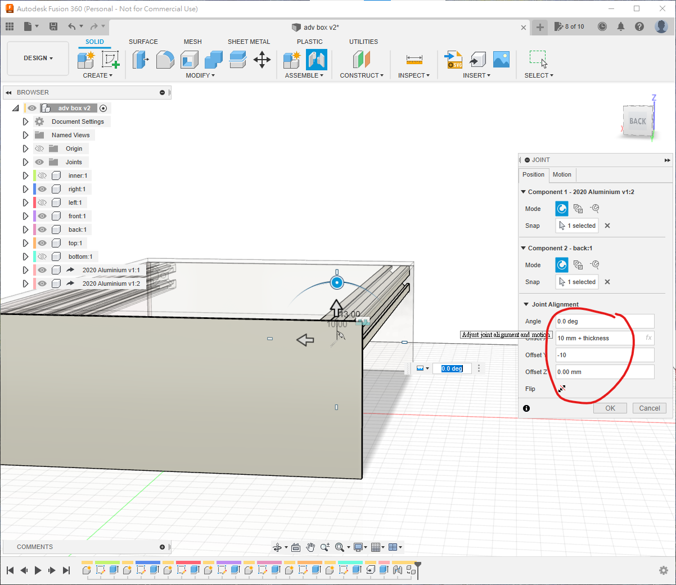Click the Measure tool in Inspect
The image size is (676, 585).
[414, 60]
